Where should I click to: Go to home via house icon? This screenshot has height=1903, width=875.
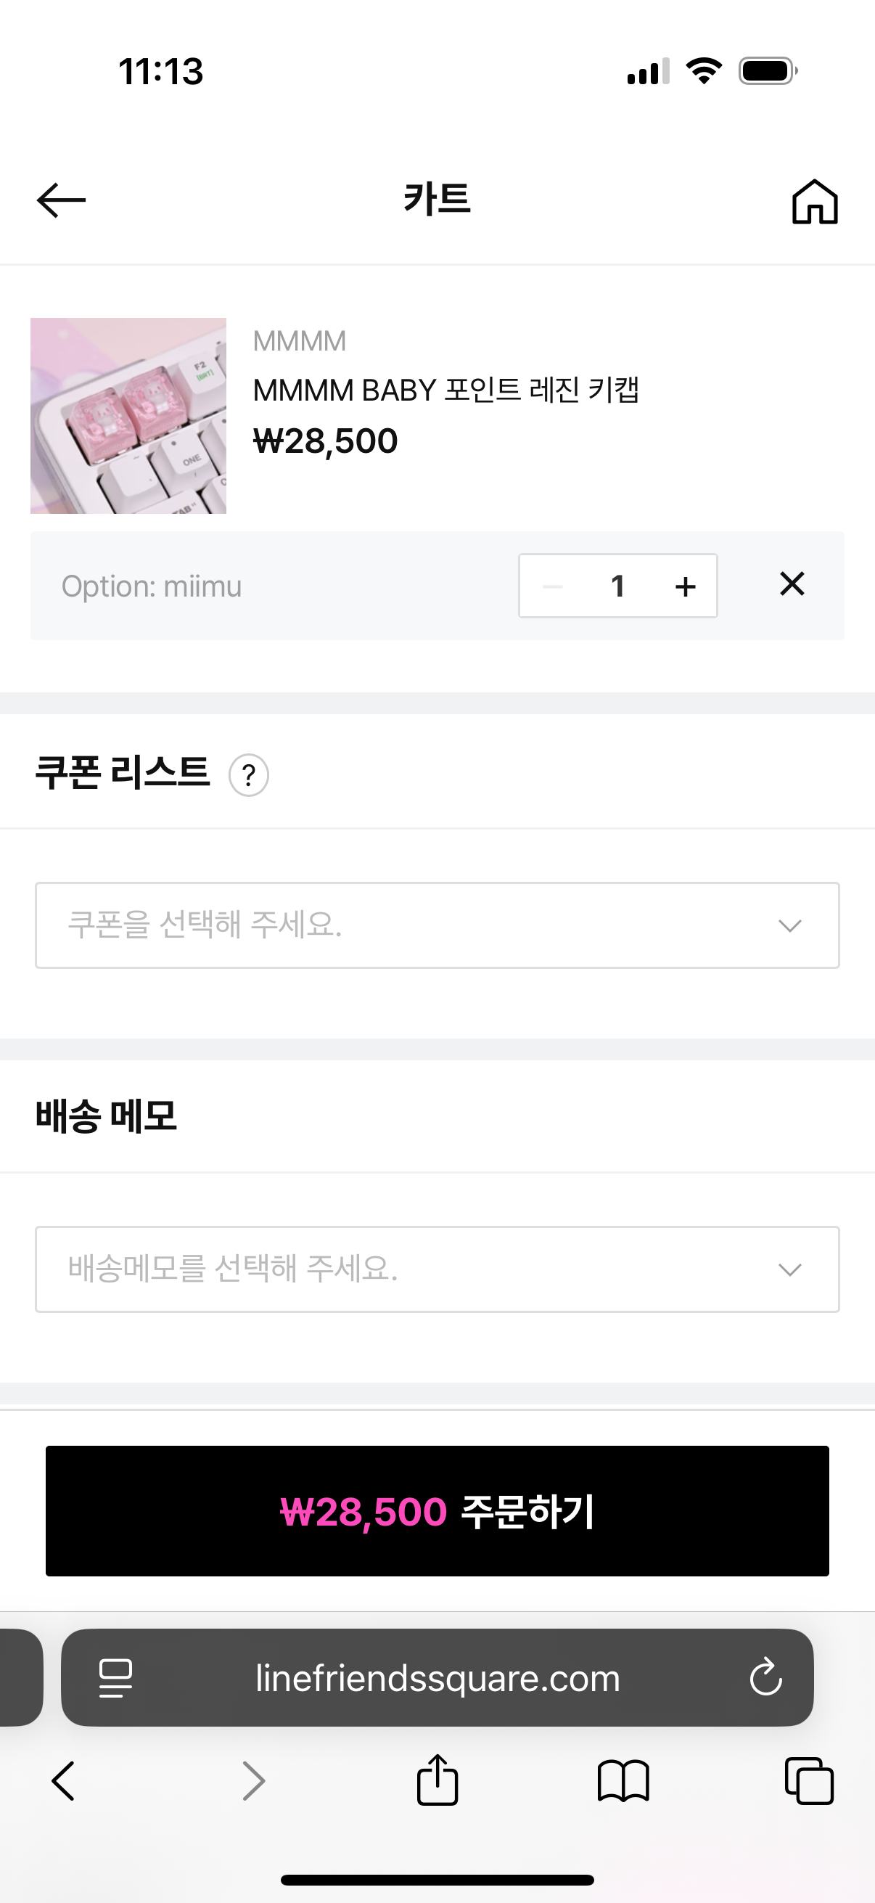point(815,201)
